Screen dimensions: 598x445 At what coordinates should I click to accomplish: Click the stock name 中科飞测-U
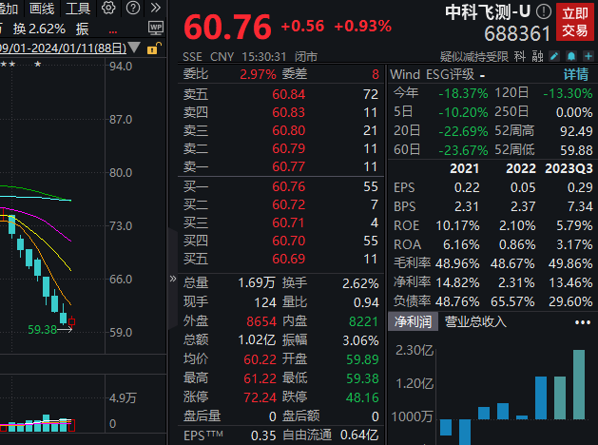(x=488, y=12)
